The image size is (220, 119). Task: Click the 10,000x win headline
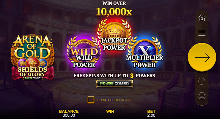click(x=114, y=12)
